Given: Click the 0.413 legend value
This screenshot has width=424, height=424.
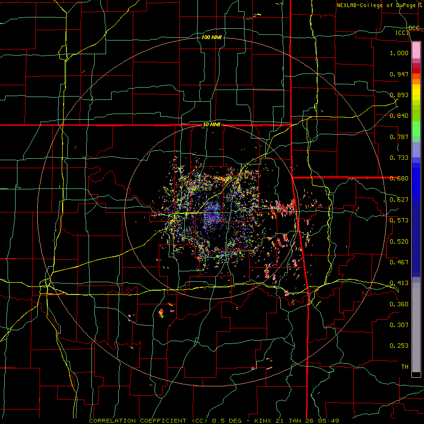Looking at the screenshot, I should pyautogui.click(x=399, y=283).
